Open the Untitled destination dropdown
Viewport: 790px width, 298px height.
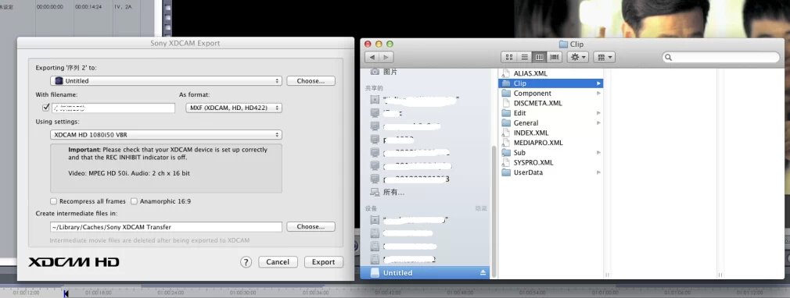166,80
